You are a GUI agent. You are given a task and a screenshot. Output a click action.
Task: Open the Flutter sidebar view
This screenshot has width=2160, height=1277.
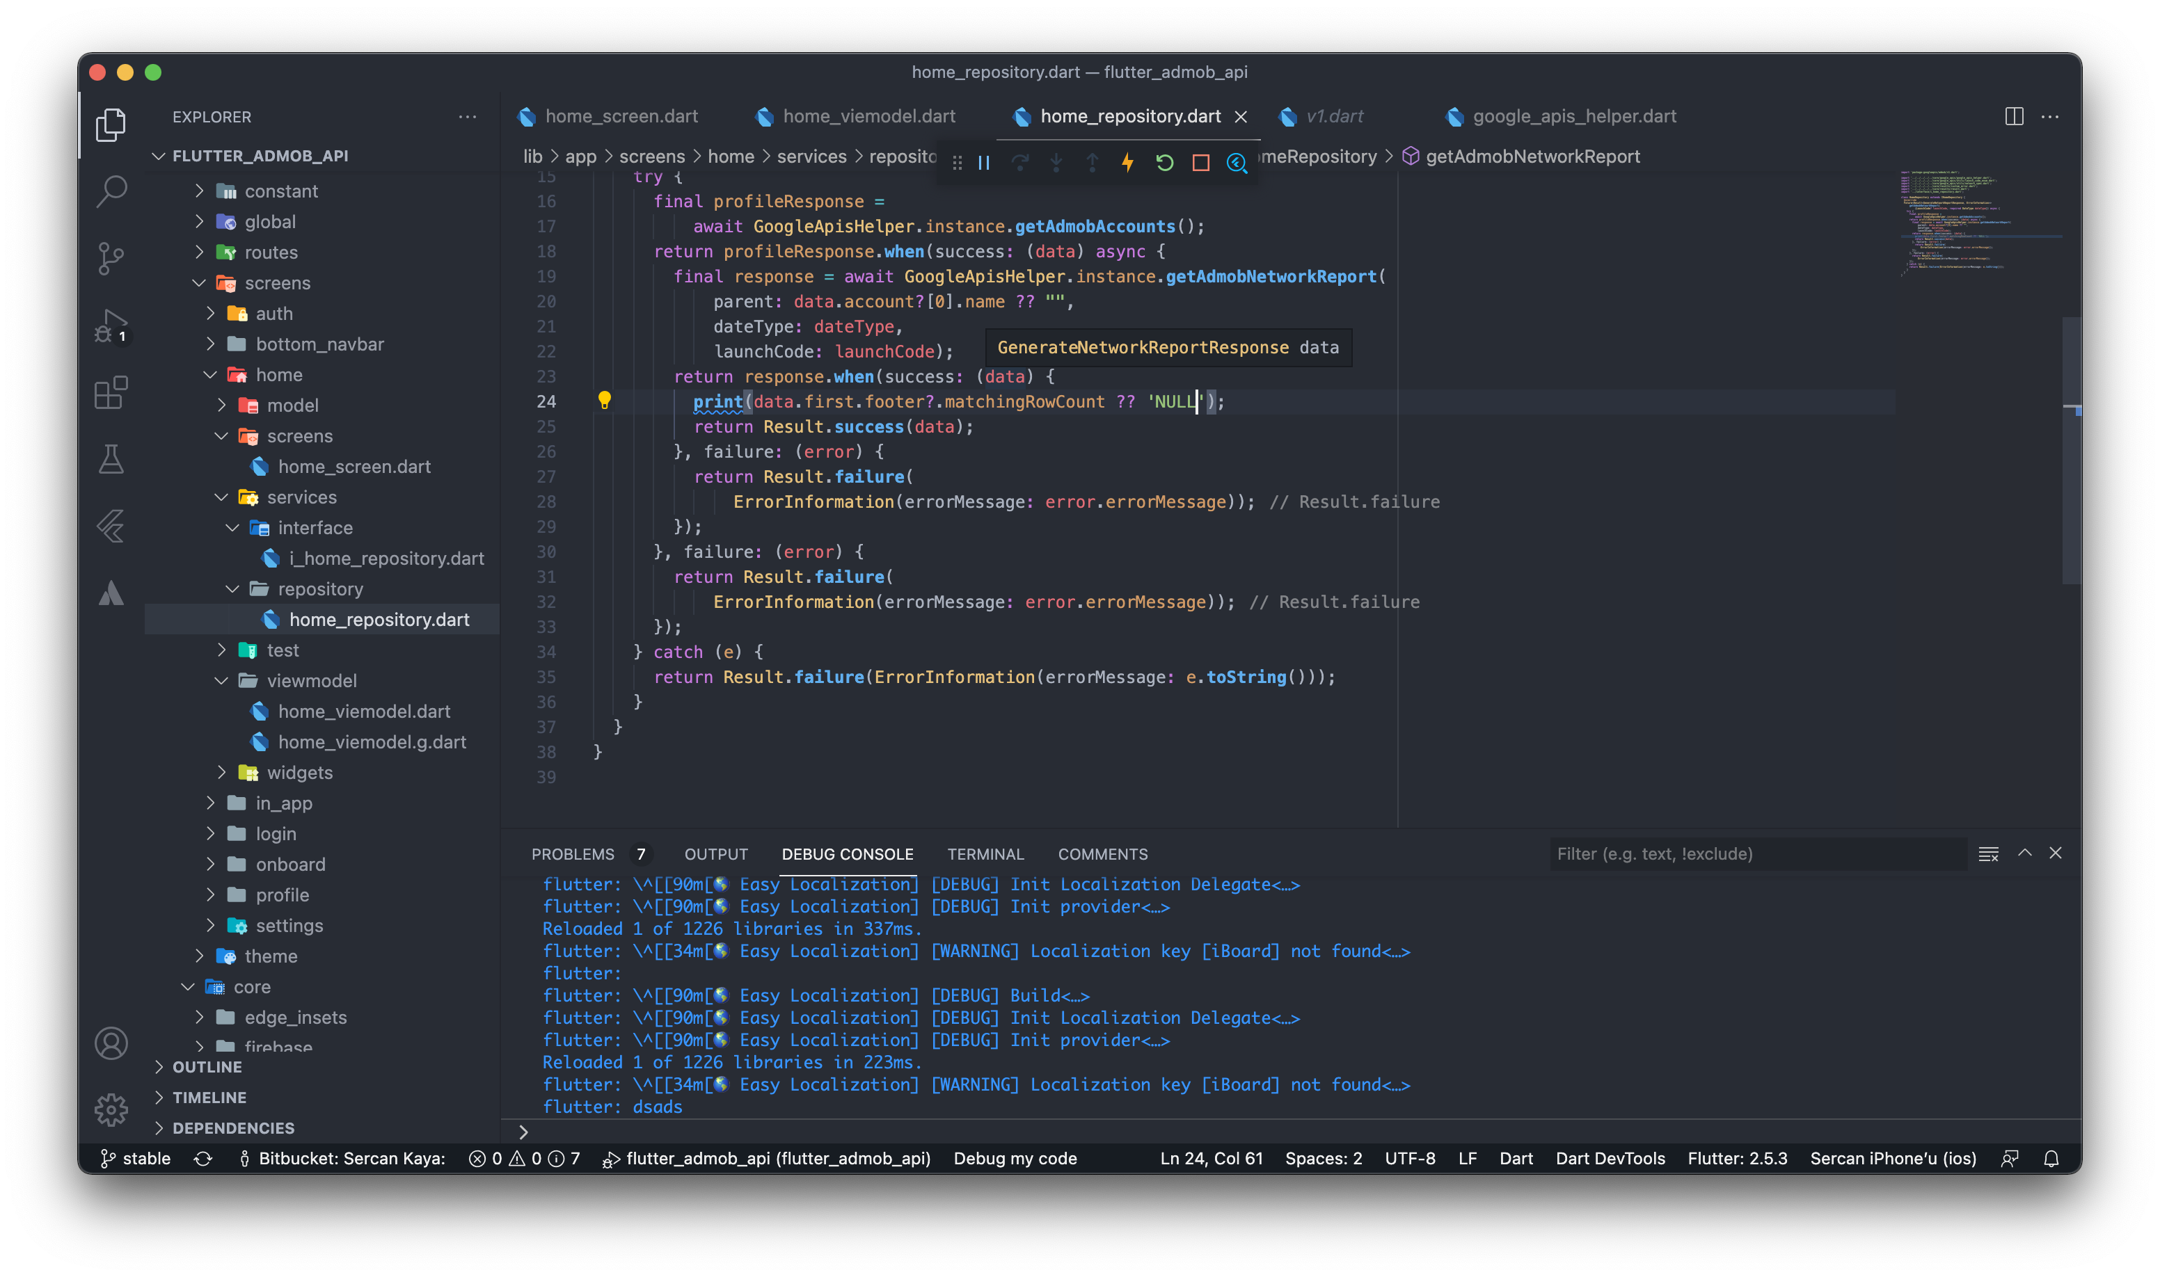point(112,526)
